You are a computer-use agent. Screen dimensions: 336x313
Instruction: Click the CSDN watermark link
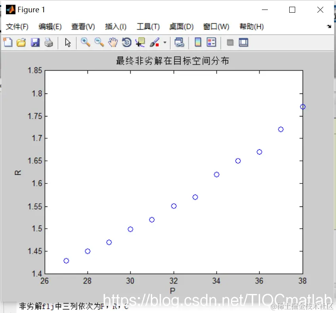click(x=216, y=300)
